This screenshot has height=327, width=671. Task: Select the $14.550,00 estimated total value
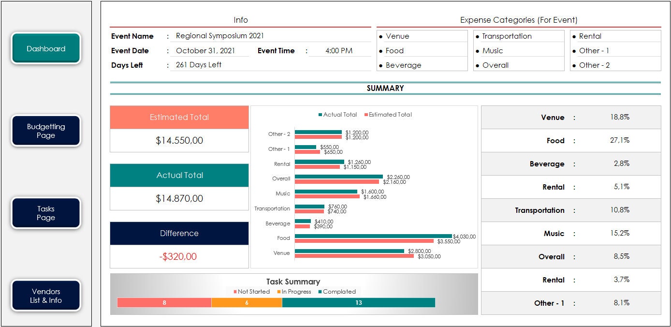click(179, 141)
